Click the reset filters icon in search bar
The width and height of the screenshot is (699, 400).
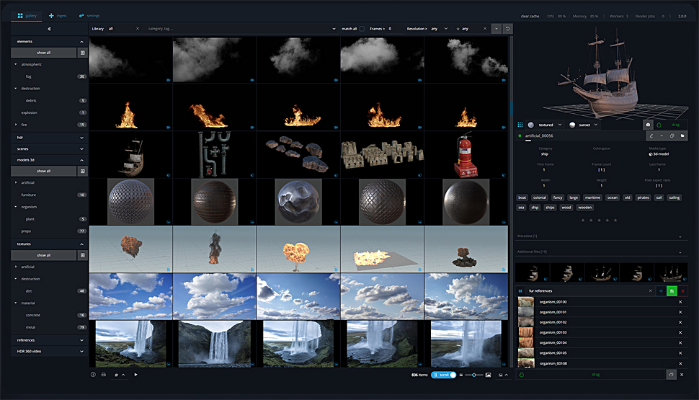[508, 29]
